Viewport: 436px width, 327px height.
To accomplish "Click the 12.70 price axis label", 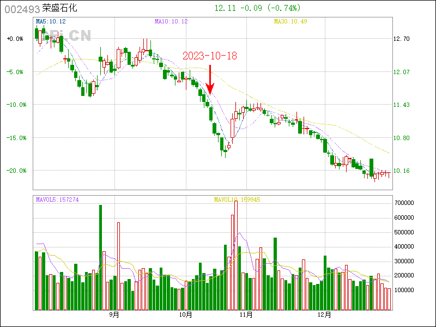I will point(401,39).
